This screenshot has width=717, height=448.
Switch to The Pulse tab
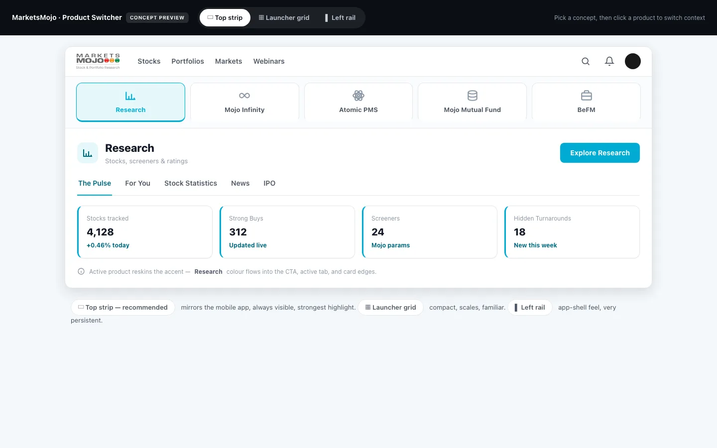pos(95,183)
